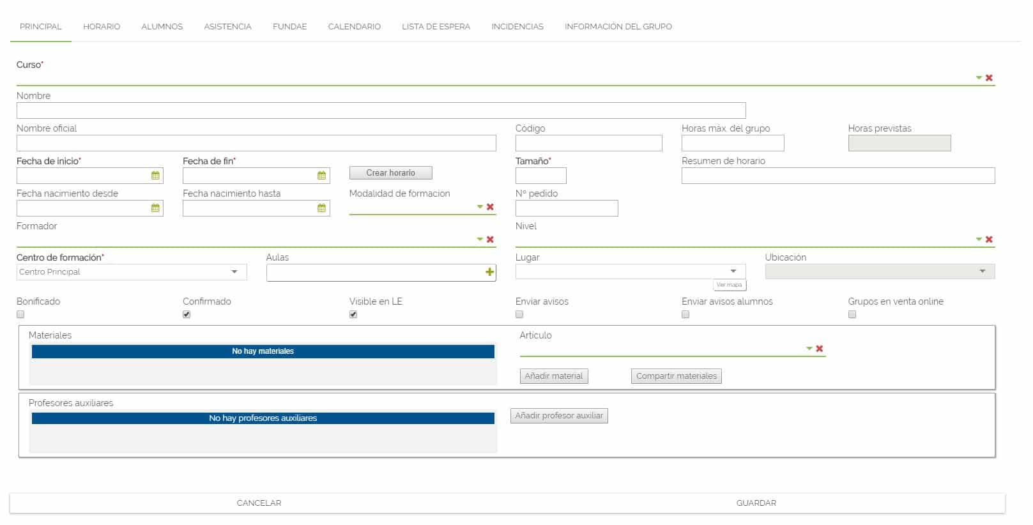The width and height of the screenshot is (1033, 525).
Task: Click Compartir materiales button
Action: pos(677,376)
